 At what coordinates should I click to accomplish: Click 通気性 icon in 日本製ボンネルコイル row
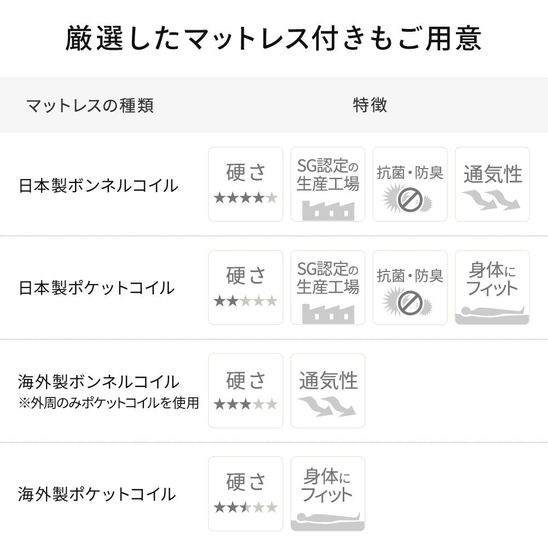point(492,184)
